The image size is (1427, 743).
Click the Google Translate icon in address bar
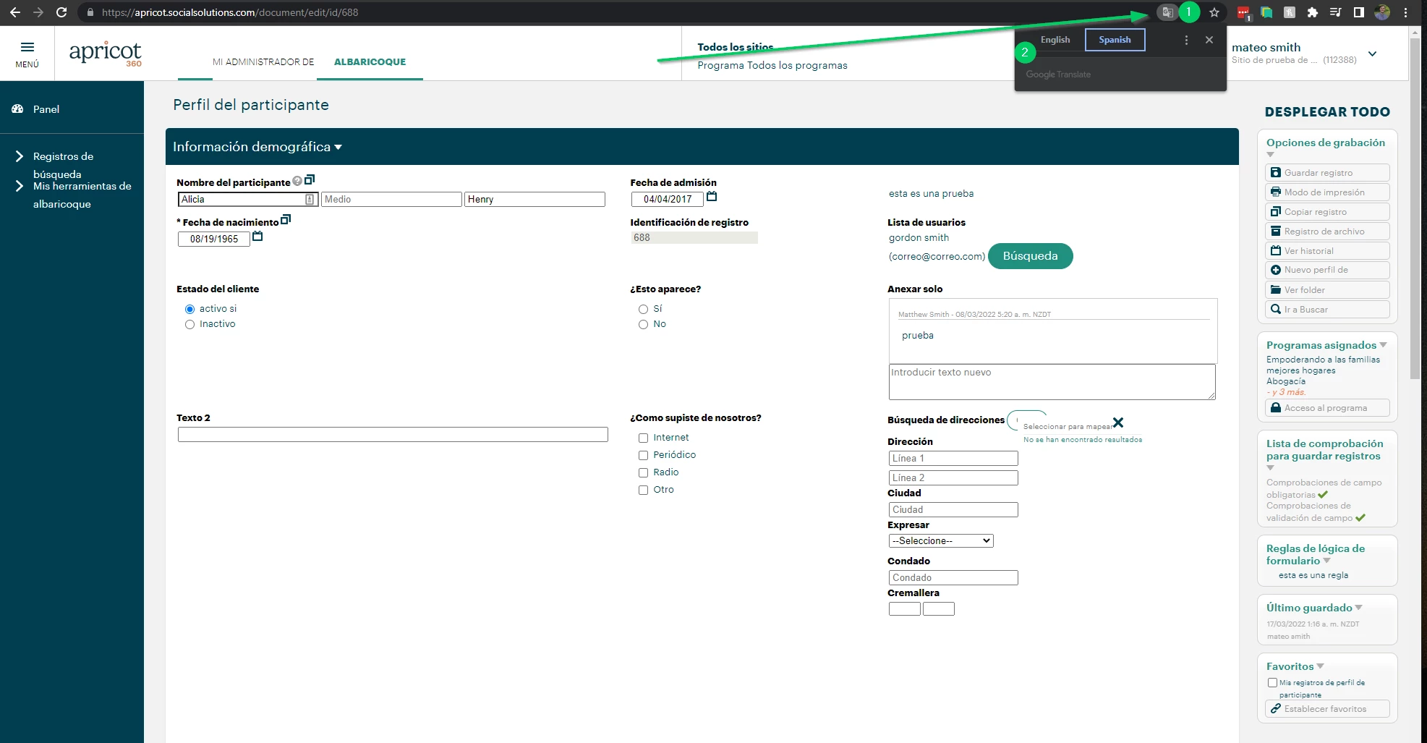point(1167,12)
